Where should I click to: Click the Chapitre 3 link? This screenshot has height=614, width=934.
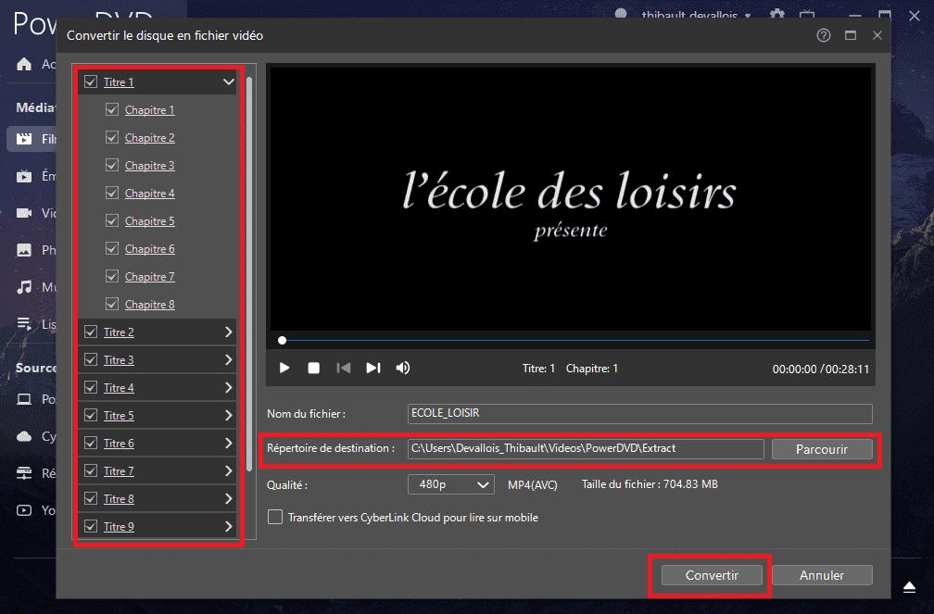(149, 165)
